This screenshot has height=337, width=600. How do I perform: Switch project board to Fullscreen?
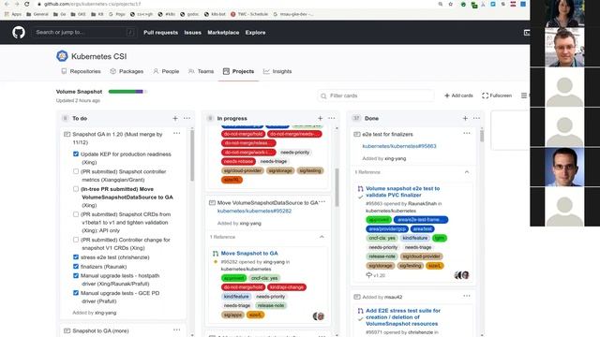[x=497, y=95]
